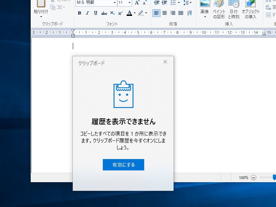
Task: Apply subscript formatting
Action: coord(113,13)
